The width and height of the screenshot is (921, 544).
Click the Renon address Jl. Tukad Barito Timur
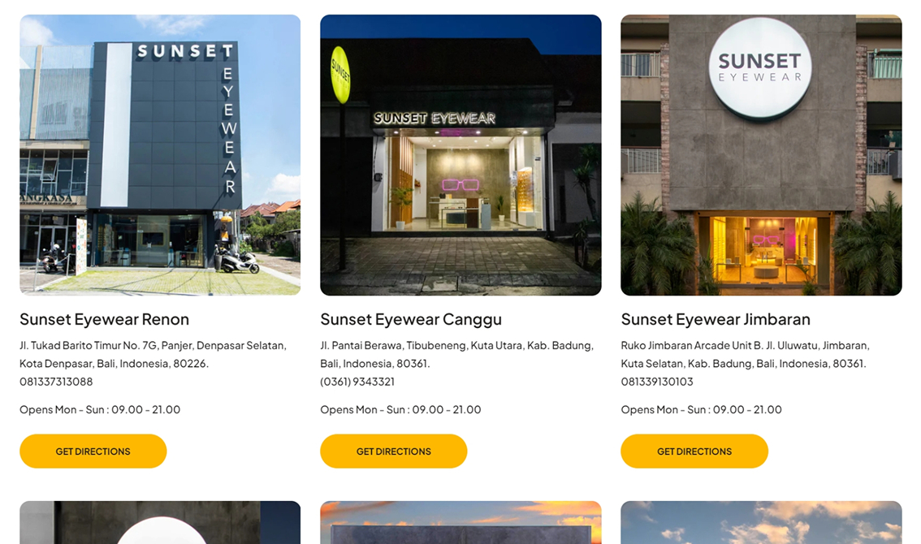tap(153, 354)
